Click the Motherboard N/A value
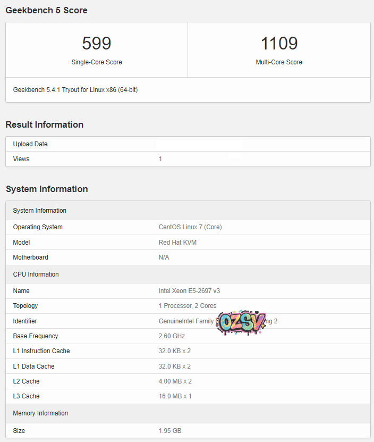The width and height of the screenshot is (374, 442). click(x=164, y=257)
